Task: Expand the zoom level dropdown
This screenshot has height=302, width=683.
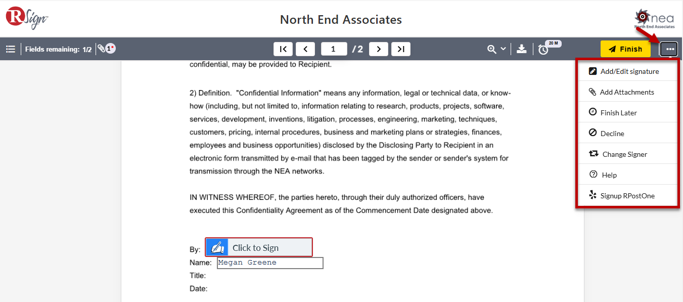Action: [496, 49]
